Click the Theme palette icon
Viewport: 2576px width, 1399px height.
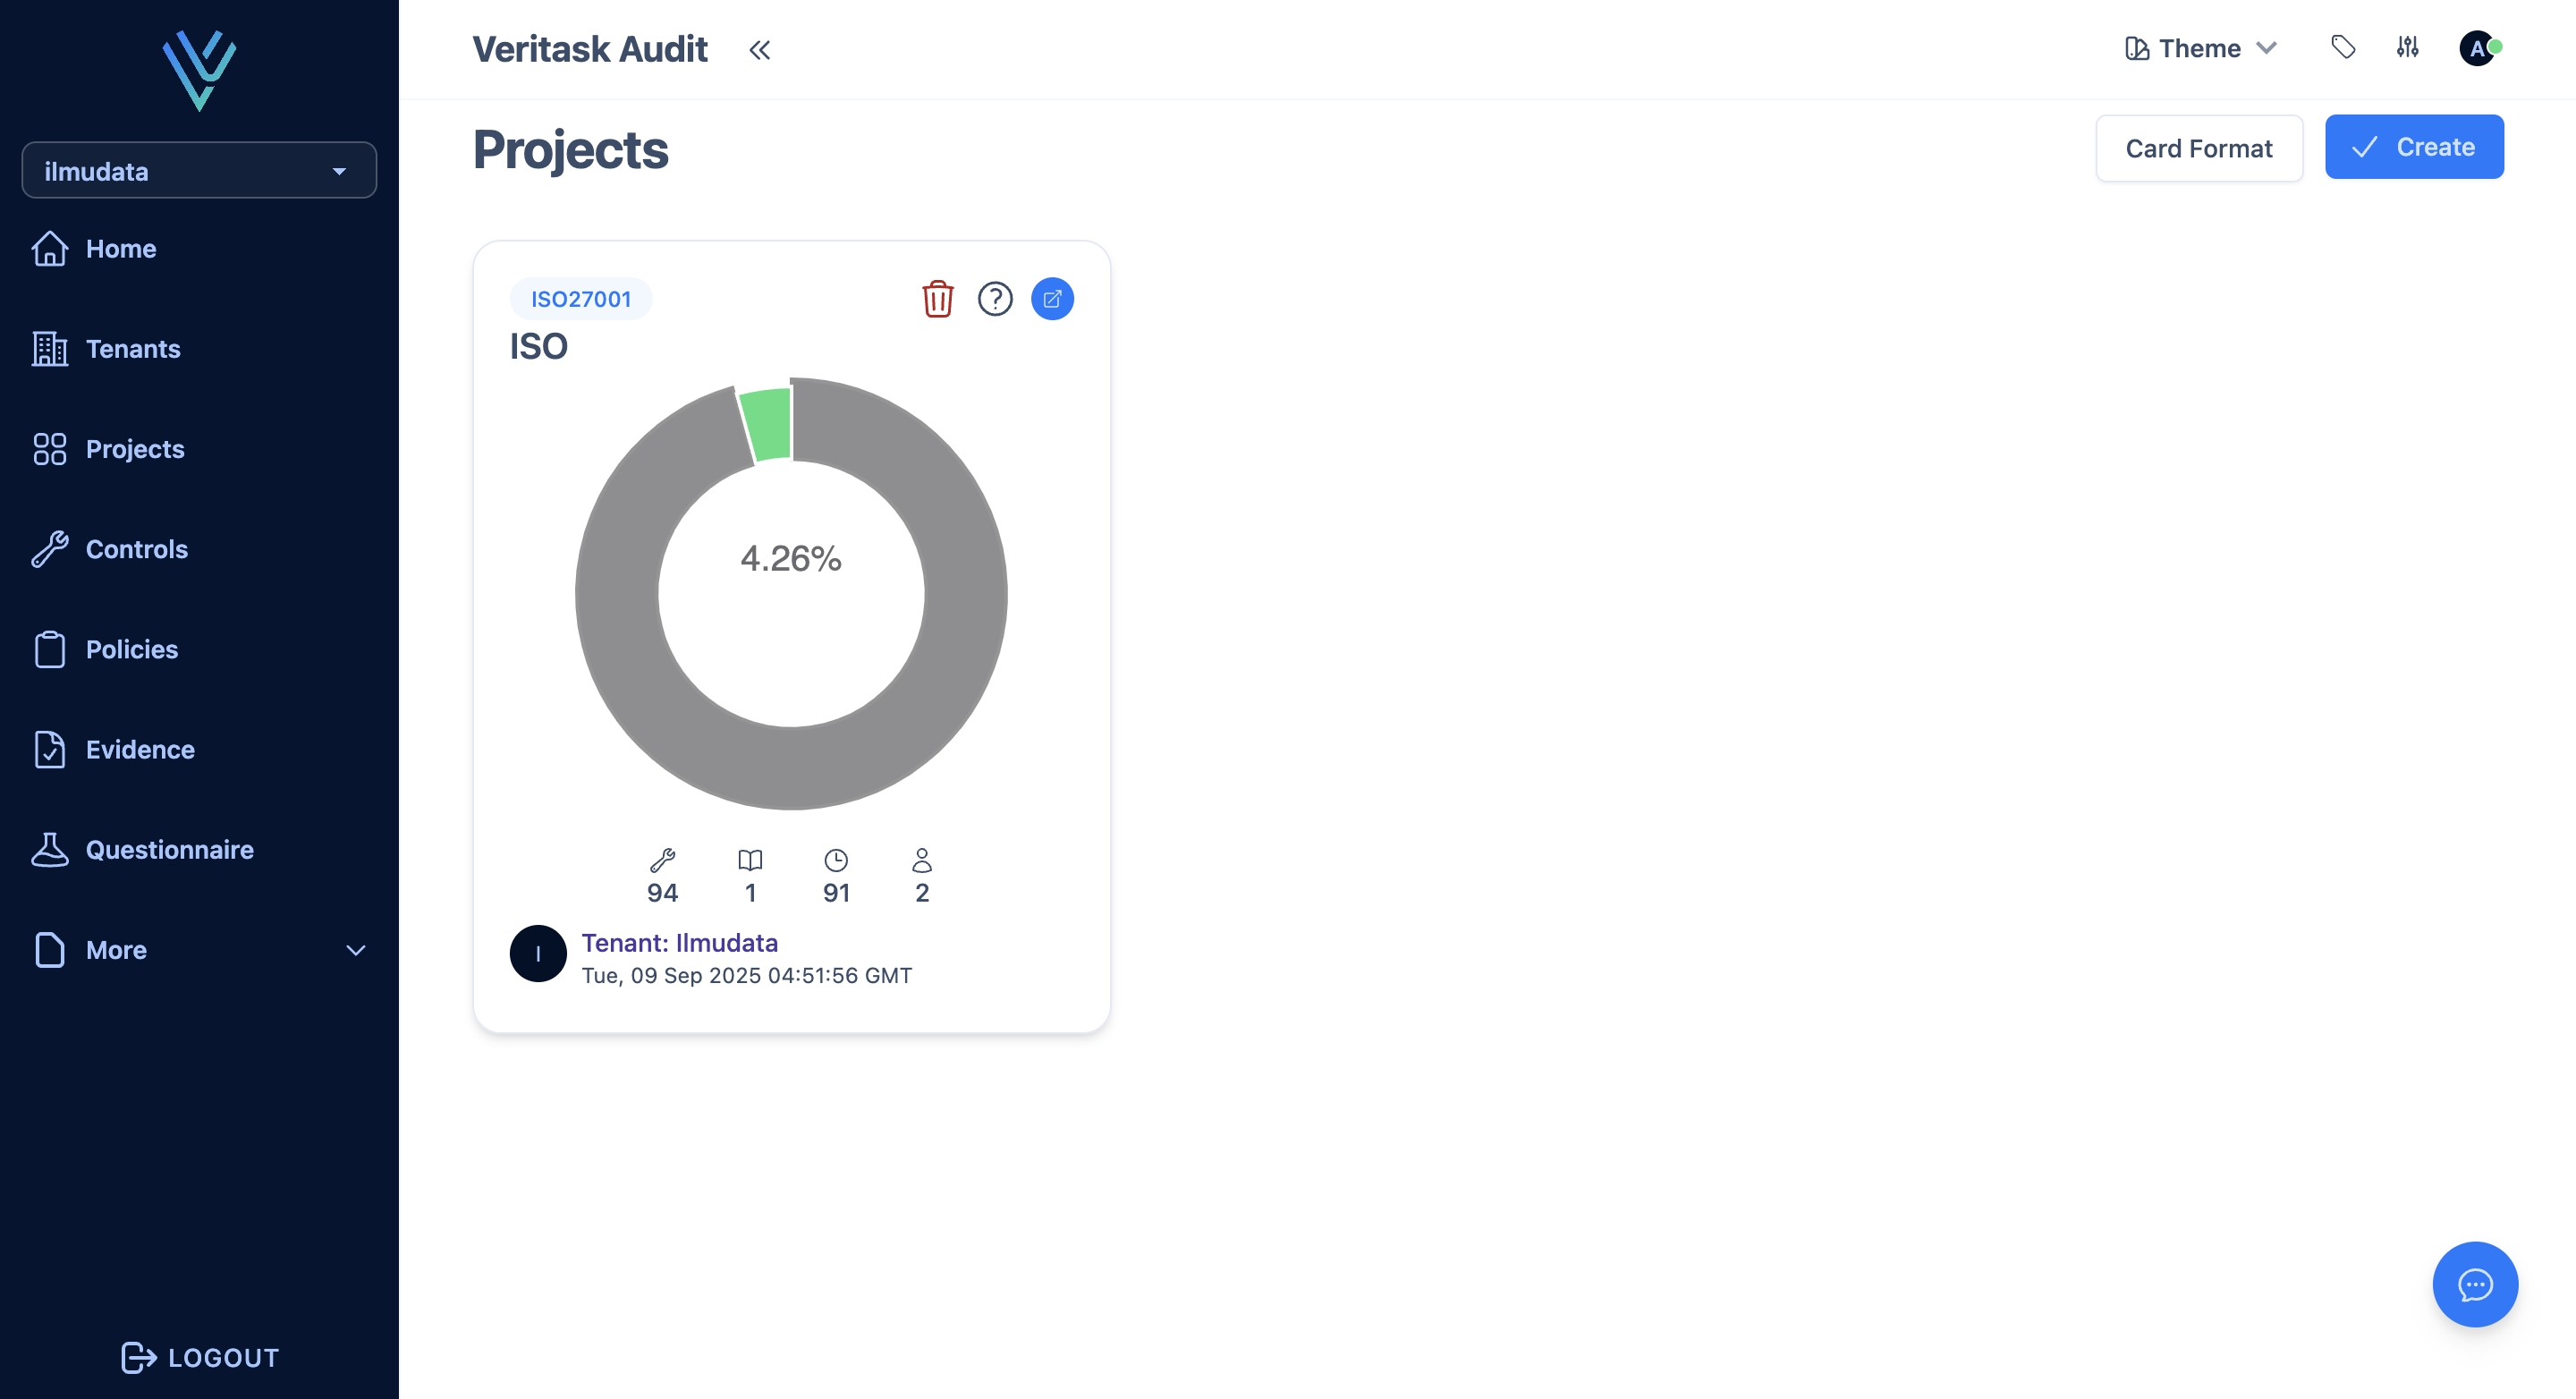pyautogui.click(x=2136, y=48)
